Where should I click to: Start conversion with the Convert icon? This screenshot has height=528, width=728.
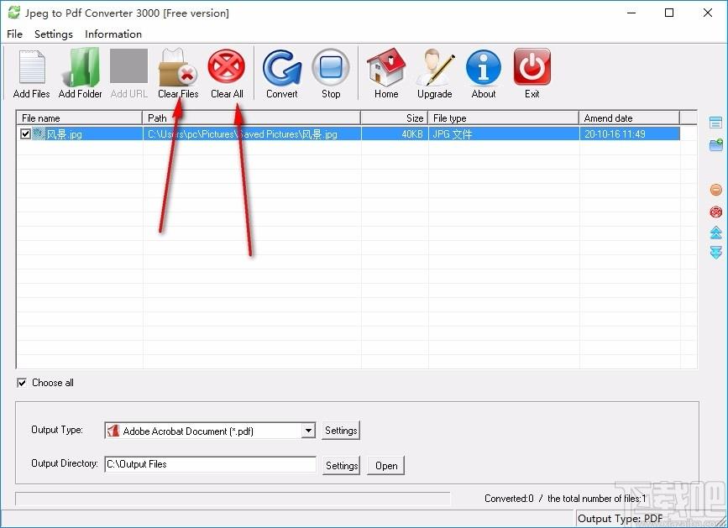tap(282, 67)
